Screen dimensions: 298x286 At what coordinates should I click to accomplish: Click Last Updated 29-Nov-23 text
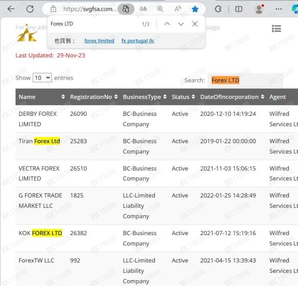50,55
